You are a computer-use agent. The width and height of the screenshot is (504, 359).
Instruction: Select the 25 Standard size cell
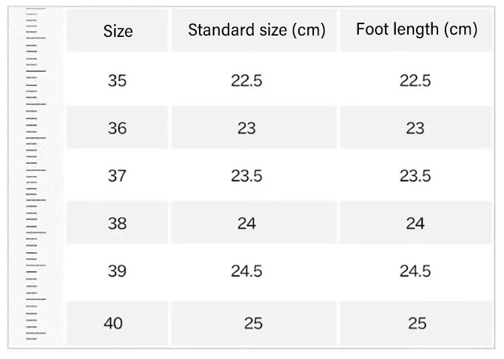pyautogui.click(x=253, y=323)
